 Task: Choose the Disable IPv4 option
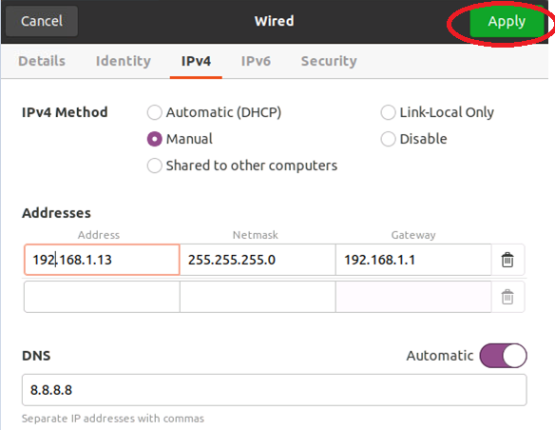(x=413, y=139)
